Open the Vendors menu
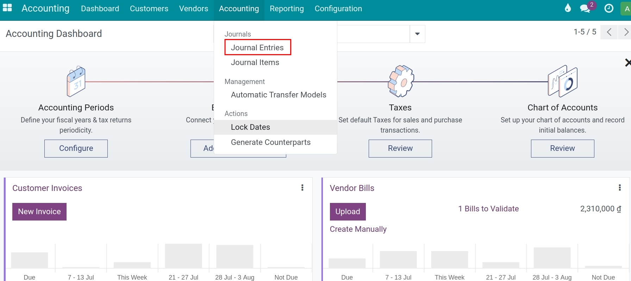 (194, 8)
